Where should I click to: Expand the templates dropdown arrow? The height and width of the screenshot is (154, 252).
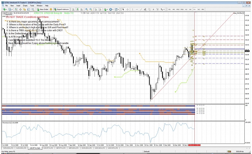point(119,9)
